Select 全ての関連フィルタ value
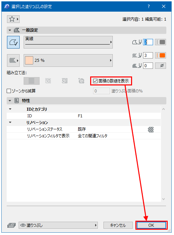The height and width of the screenshot is (235, 174). coord(92,136)
